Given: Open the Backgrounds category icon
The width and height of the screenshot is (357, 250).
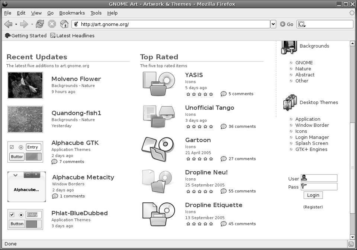Looking at the screenshot, I should [x=289, y=47].
